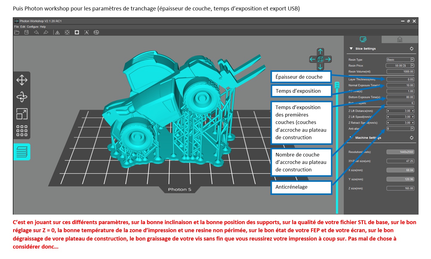Increase Z Lift Distance with right arrow
This screenshot has width=431, height=259.
click(413, 111)
